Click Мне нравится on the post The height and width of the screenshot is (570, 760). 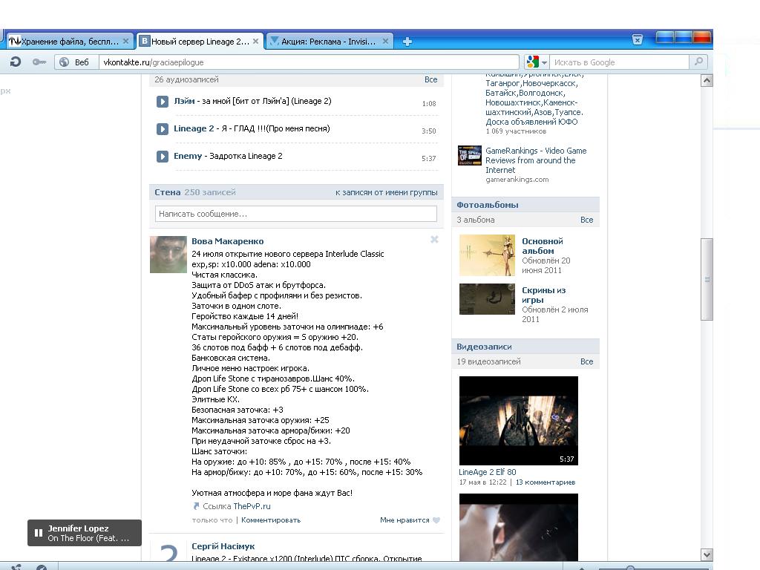[404, 520]
